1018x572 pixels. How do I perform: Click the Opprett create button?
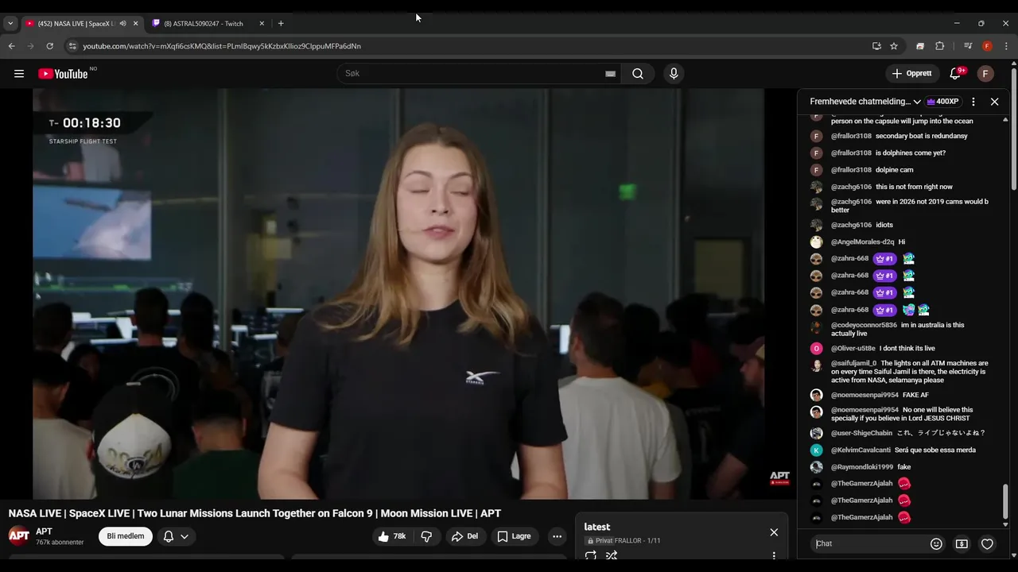pyautogui.click(x=912, y=74)
